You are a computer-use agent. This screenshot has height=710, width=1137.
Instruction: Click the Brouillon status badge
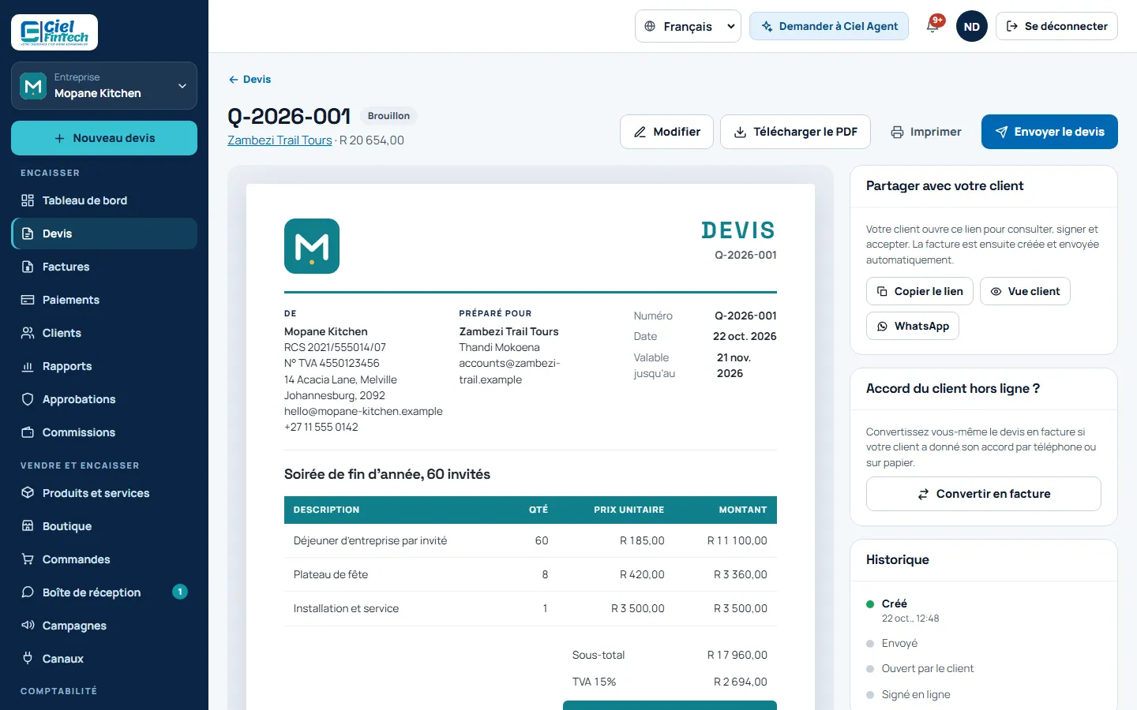pos(388,116)
